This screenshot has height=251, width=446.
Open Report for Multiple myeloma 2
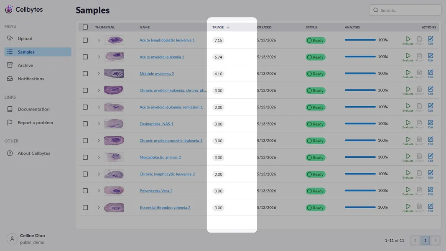point(419,74)
